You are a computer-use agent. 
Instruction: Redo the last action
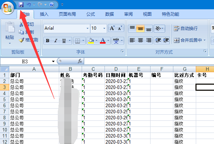(40, 5)
